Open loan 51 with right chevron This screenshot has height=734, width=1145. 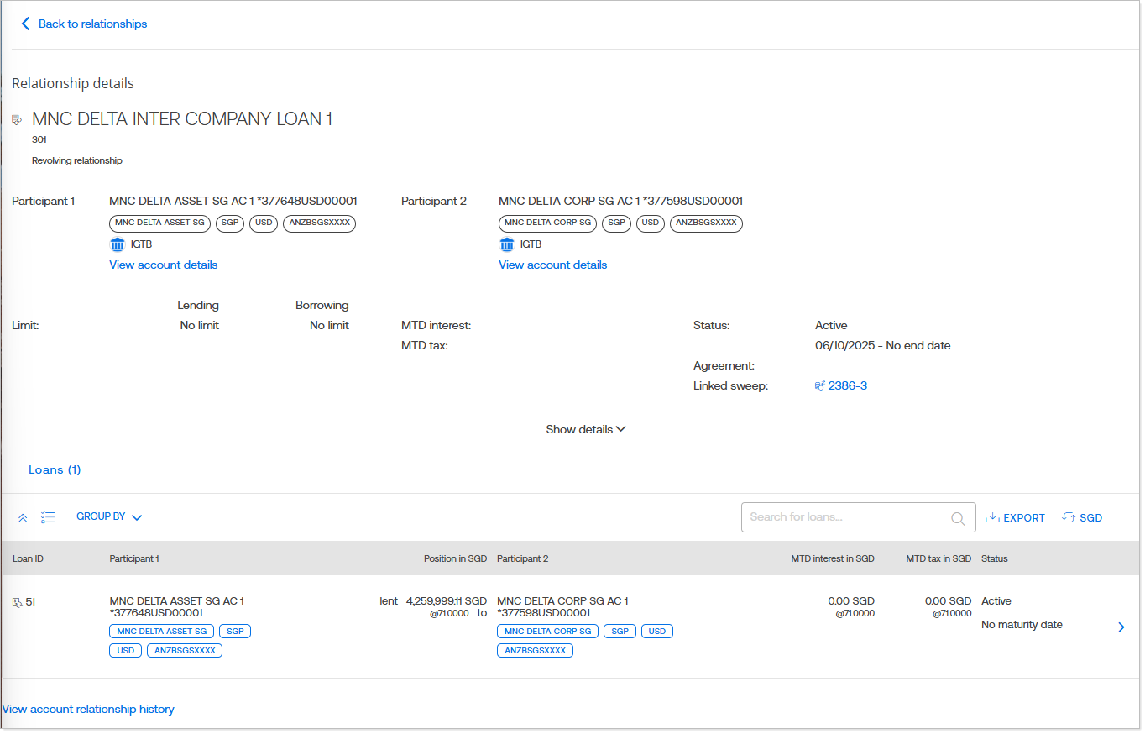1121,627
